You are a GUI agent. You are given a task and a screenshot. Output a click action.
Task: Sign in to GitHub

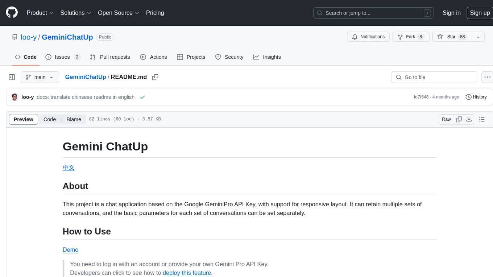click(451, 13)
